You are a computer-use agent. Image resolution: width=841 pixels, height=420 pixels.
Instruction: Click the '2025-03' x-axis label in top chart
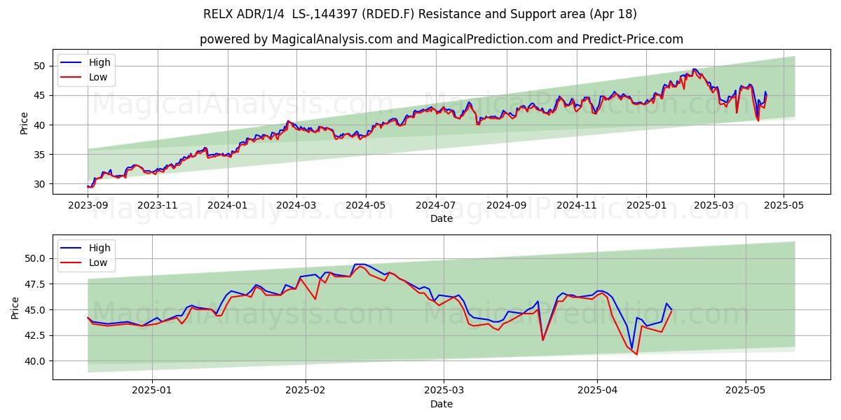[713, 206]
